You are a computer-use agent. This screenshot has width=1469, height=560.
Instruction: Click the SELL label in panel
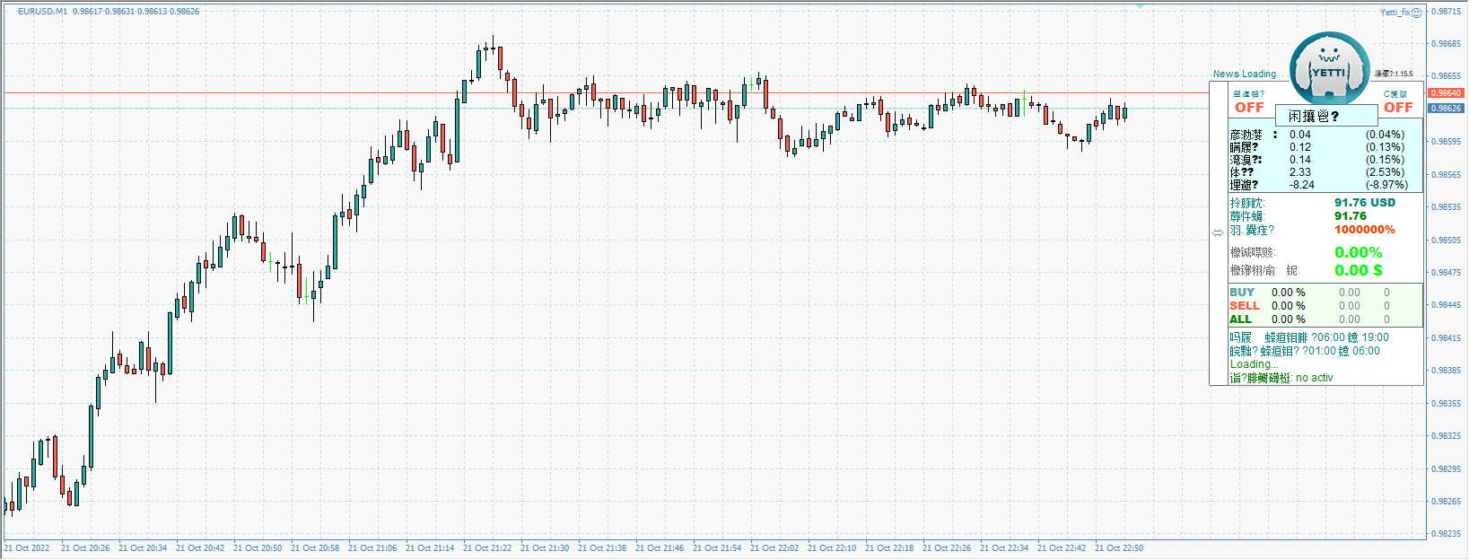tap(1244, 306)
